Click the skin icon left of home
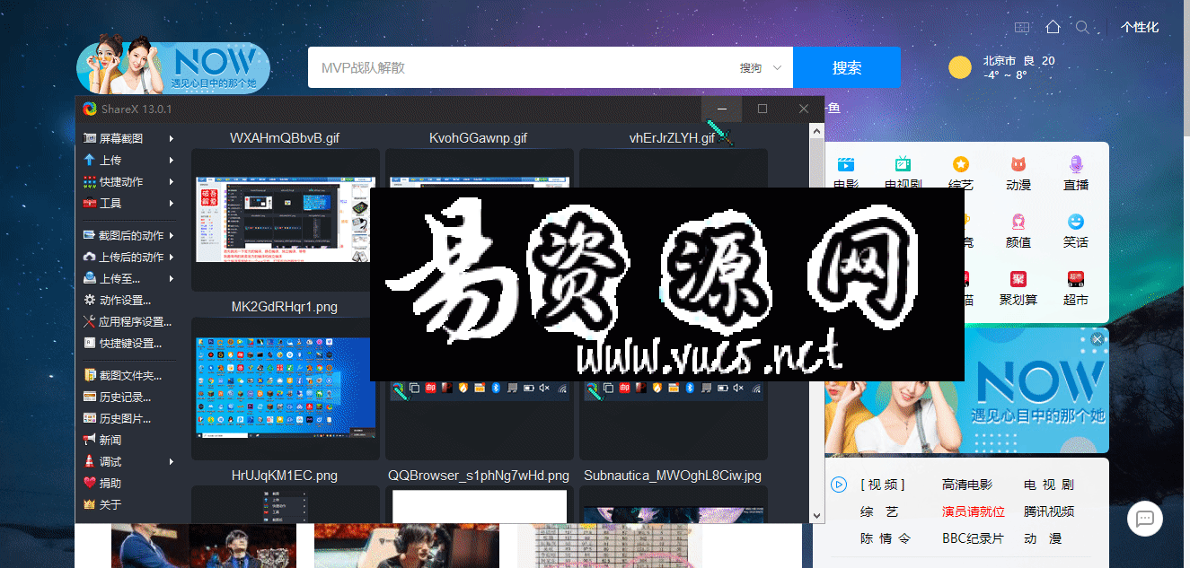 point(1022,27)
